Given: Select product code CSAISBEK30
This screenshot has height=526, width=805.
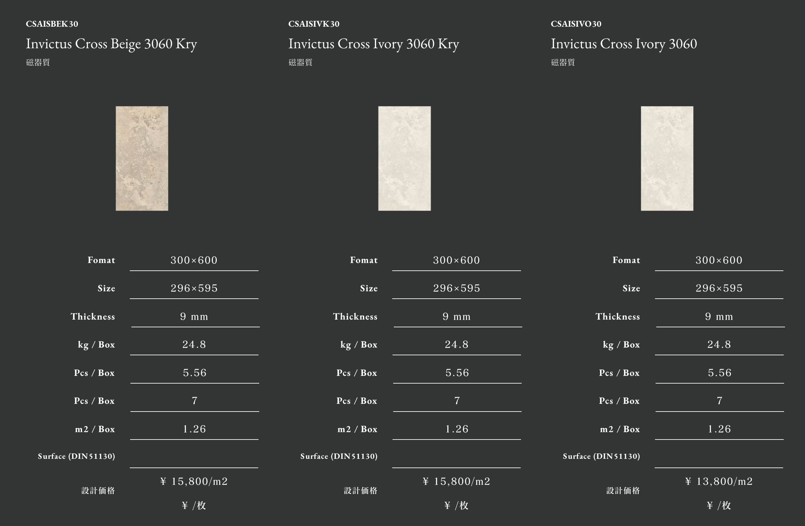Looking at the screenshot, I should coord(52,24).
